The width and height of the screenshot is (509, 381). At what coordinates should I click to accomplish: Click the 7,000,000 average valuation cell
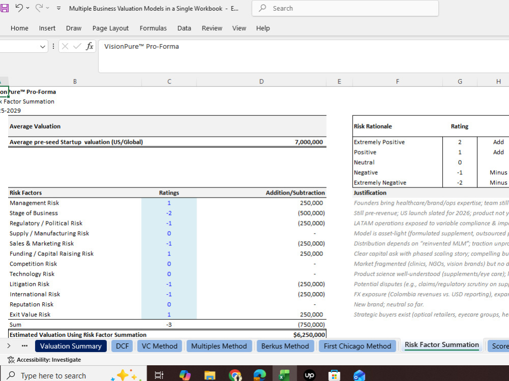tap(261, 142)
